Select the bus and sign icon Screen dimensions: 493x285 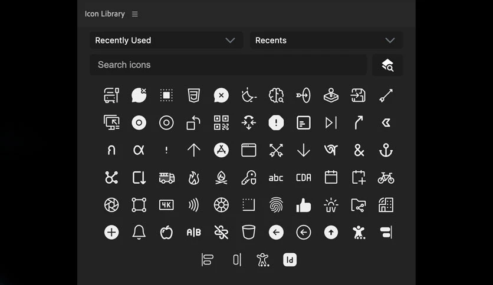(111, 95)
